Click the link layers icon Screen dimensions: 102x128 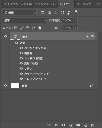coord(49,125)
